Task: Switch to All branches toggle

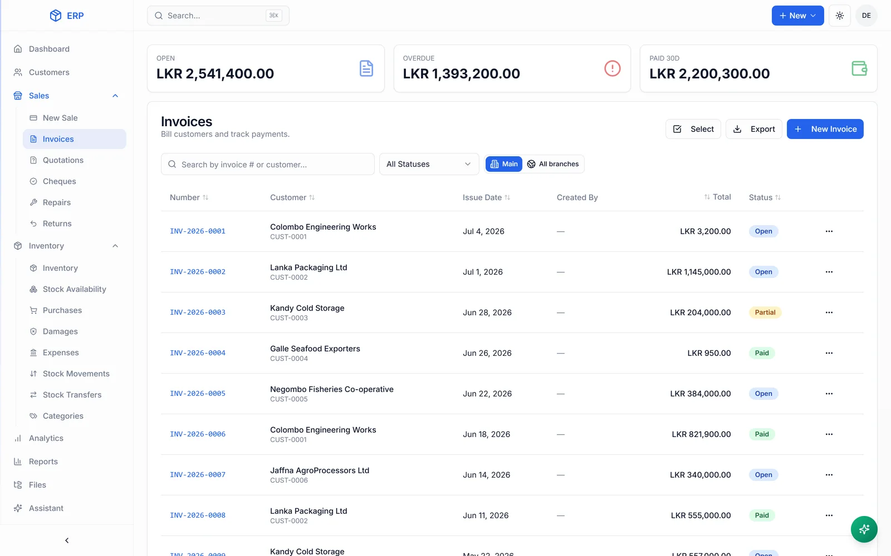Action: coord(553,164)
